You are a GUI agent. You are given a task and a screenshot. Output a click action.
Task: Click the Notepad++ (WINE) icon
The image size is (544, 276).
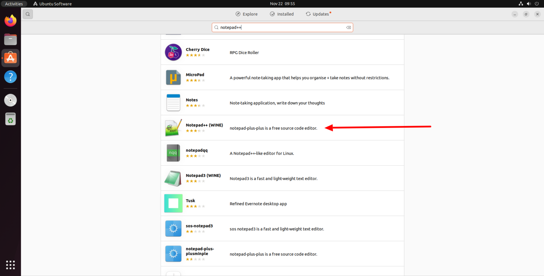click(173, 127)
